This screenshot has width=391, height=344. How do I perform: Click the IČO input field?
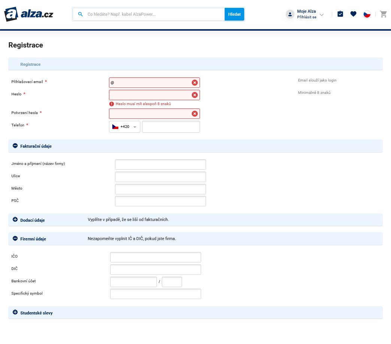[x=155, y=257]
